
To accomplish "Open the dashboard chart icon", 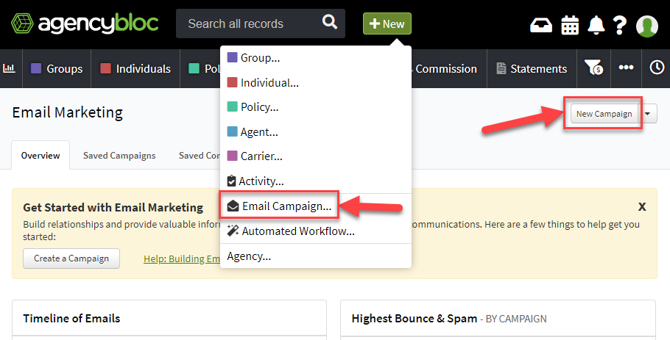I will tap(9, 68).
